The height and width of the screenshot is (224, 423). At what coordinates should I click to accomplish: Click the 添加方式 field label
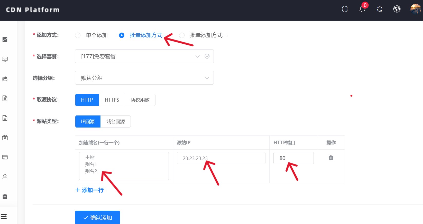48,35
